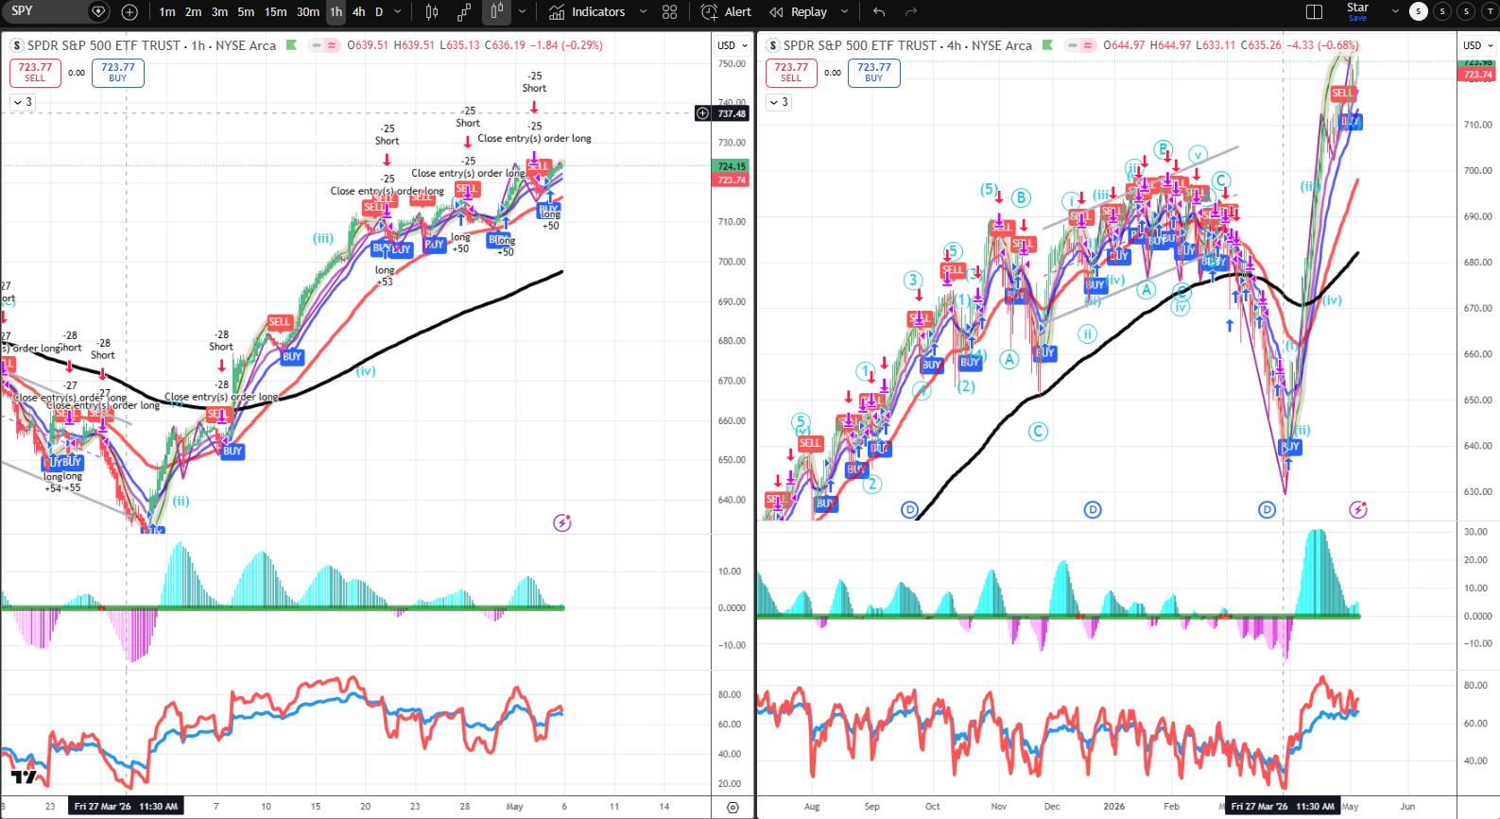Click the 723.77 BUY button on 1h chart

coord(118,73)
